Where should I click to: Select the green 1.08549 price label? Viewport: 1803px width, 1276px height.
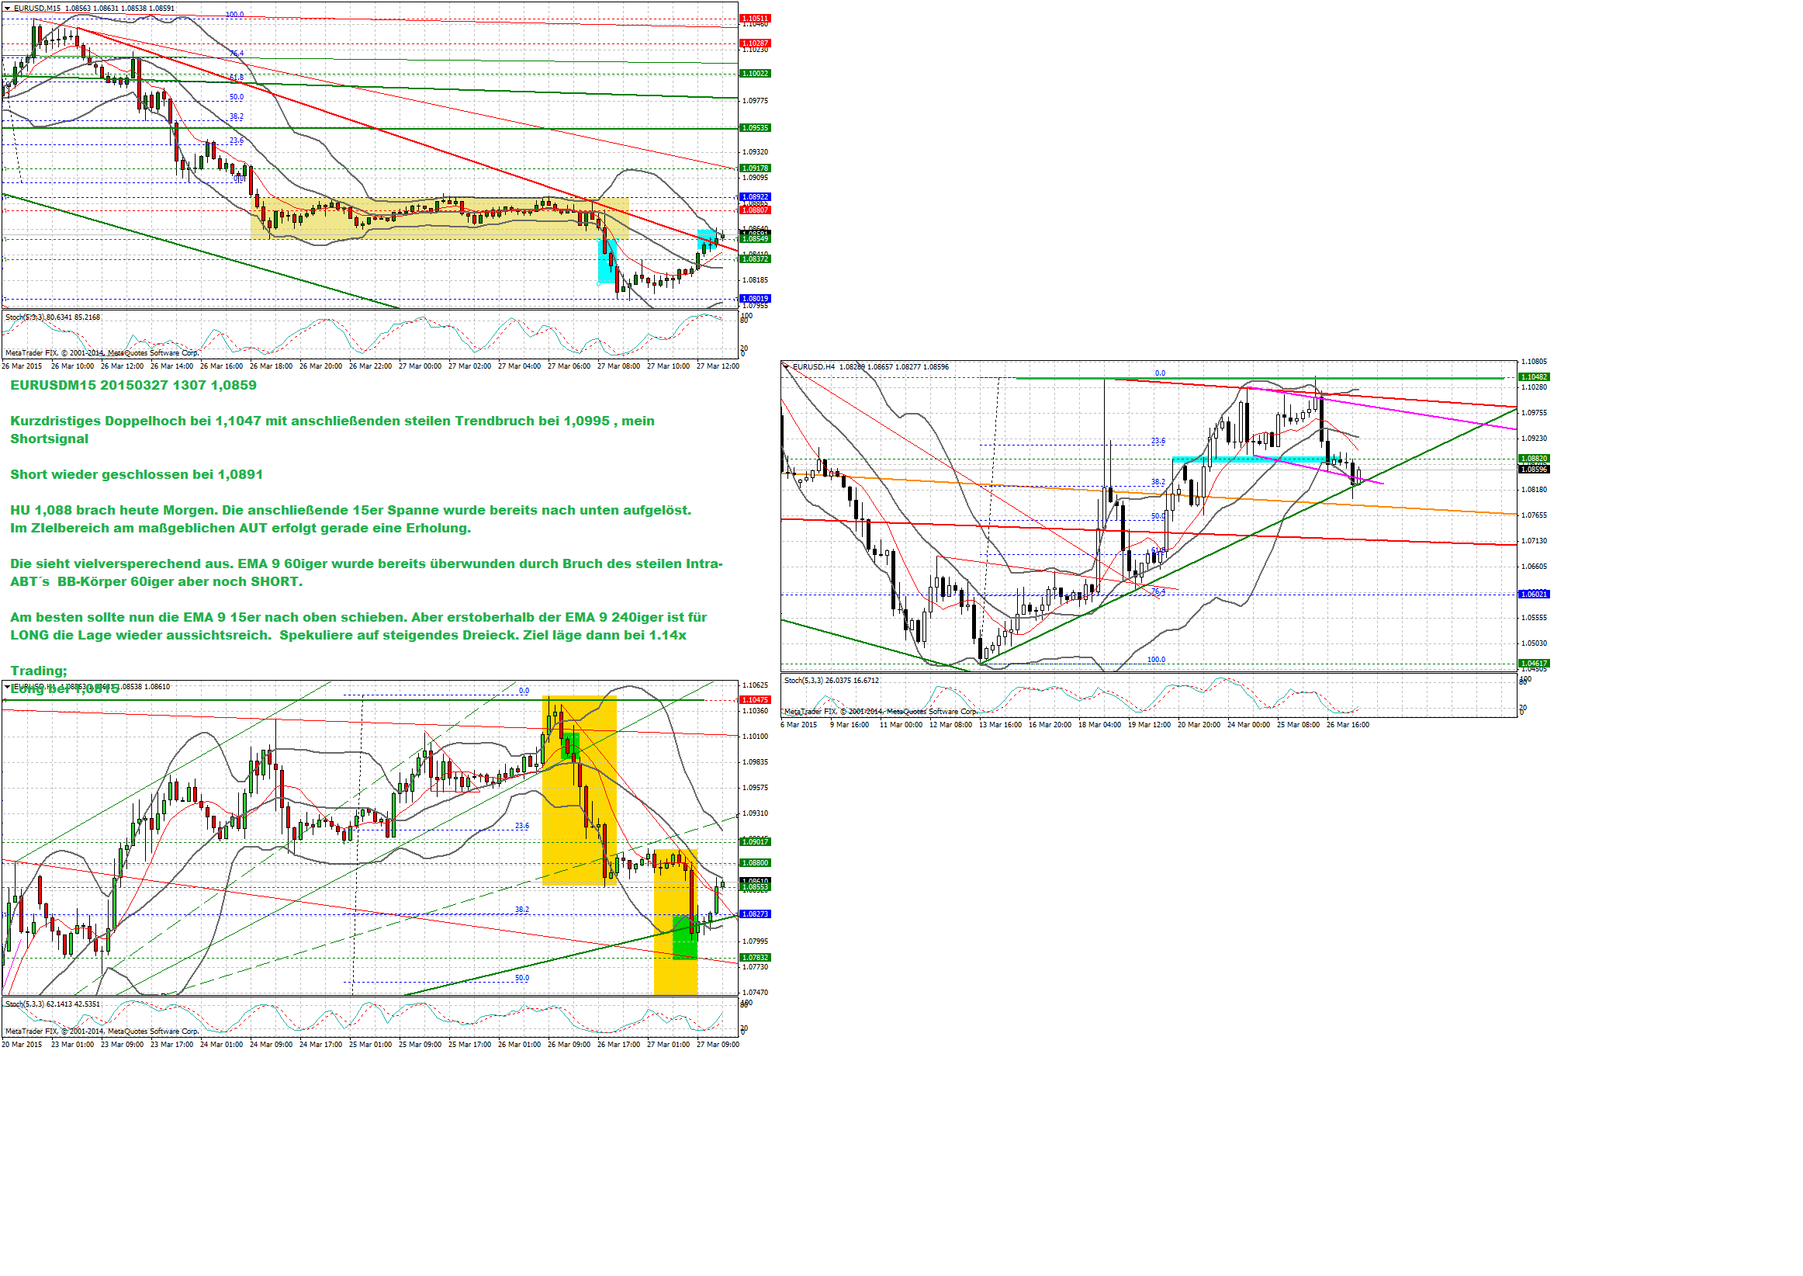pos(756,239)
